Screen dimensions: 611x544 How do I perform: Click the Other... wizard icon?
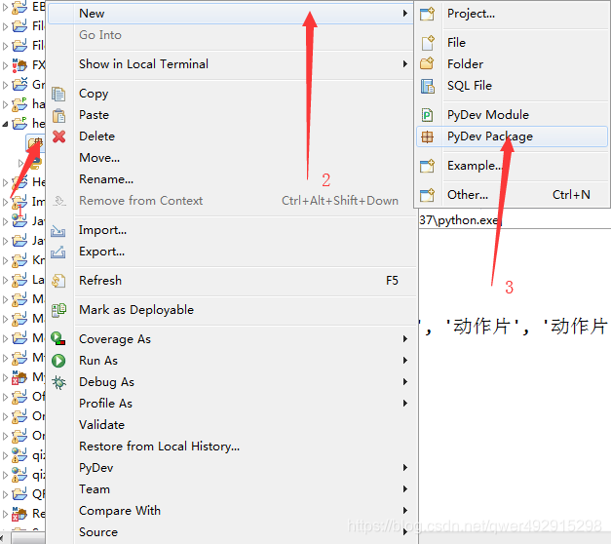[x=428, y=195]
